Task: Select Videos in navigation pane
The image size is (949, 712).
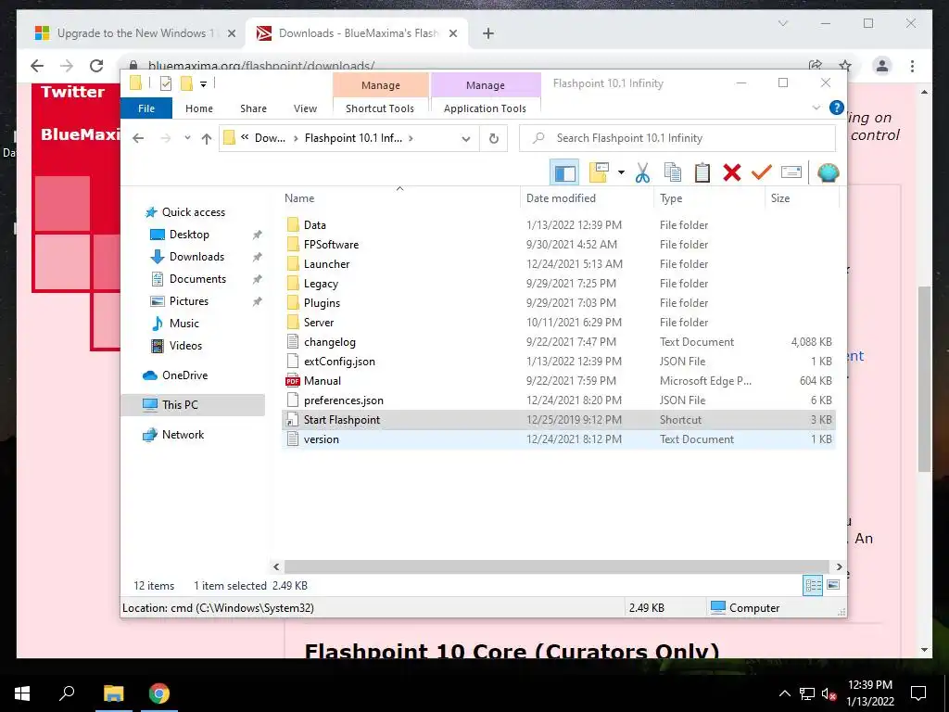Action: point(185,346)
